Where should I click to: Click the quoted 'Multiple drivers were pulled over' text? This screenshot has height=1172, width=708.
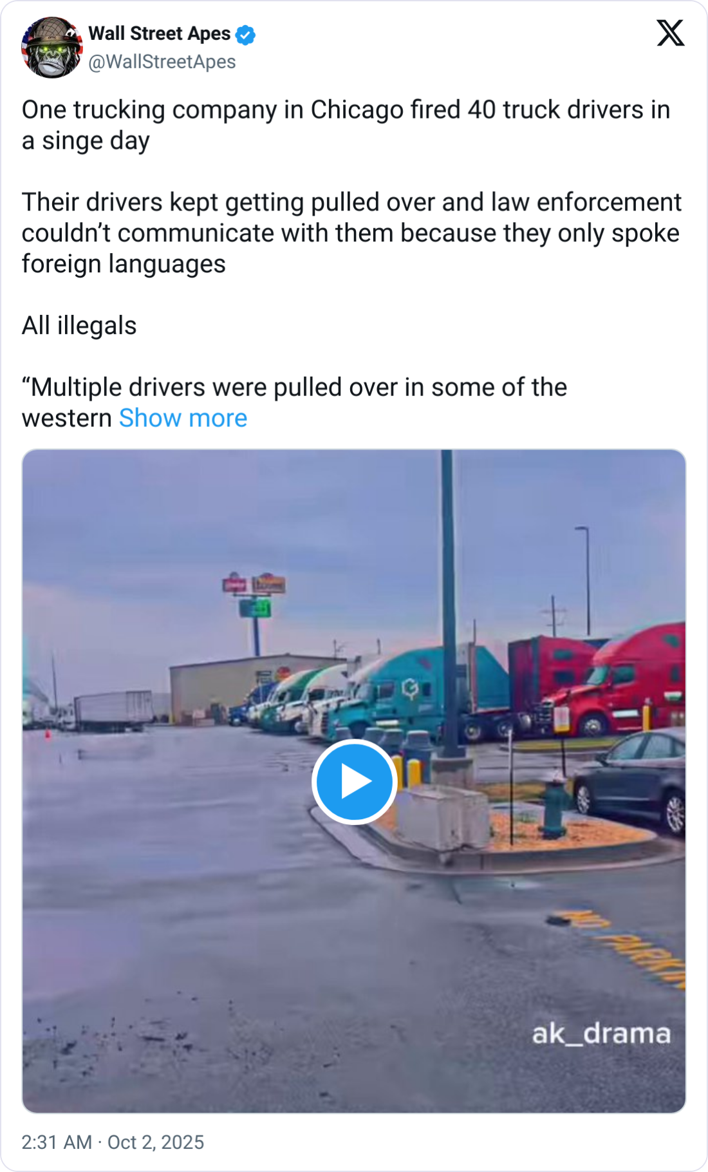pos(294,388)
